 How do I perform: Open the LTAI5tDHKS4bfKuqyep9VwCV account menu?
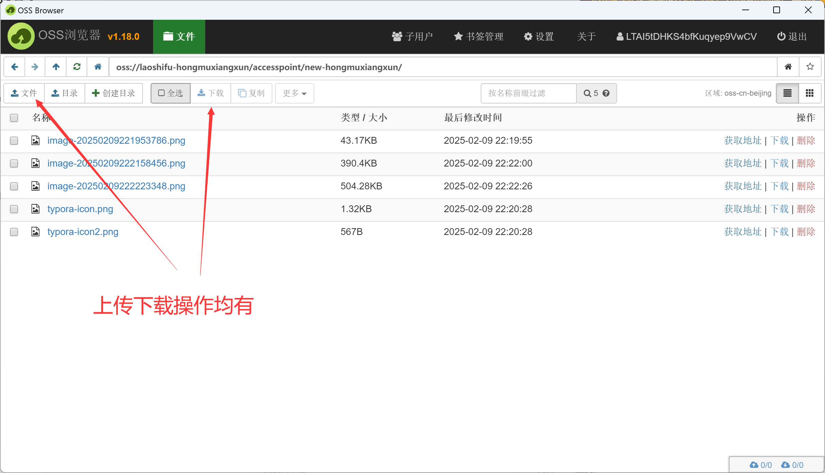pyautogui.click(x=687, y=36)
